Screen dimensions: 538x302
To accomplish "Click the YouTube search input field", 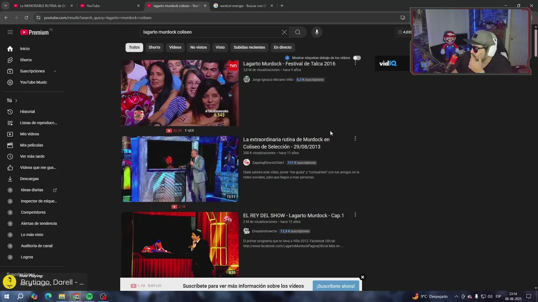I will 210,32.
